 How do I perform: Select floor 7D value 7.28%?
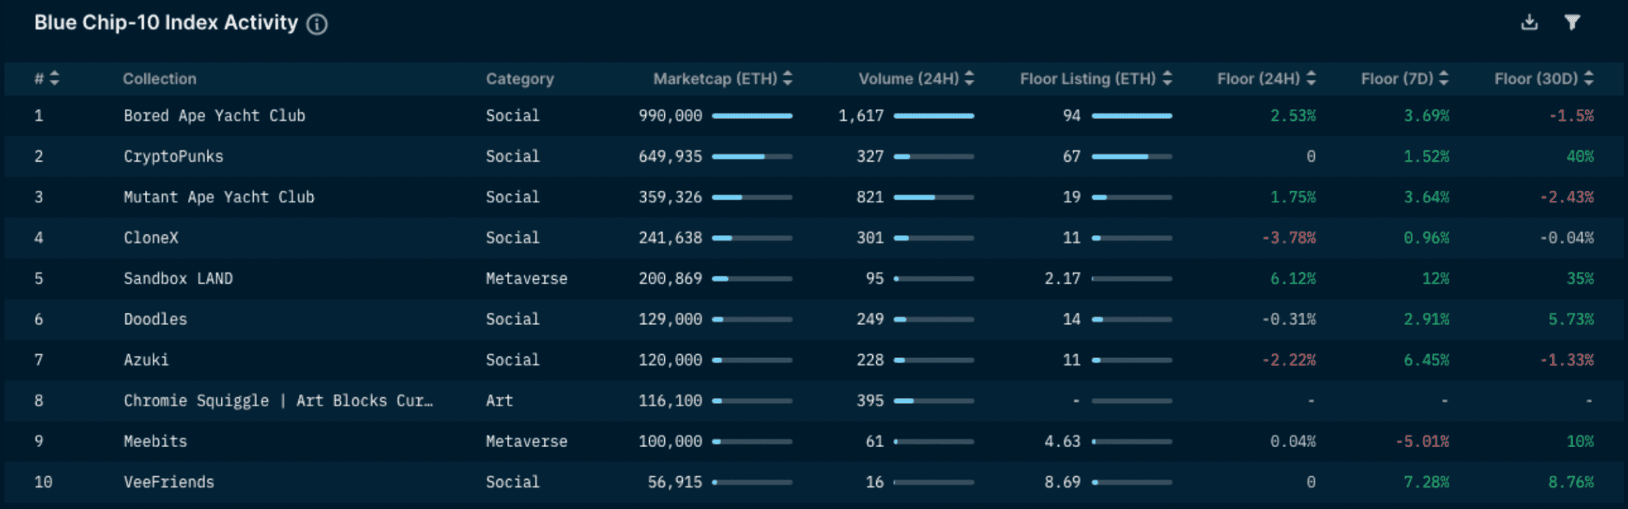[1427, 482]
